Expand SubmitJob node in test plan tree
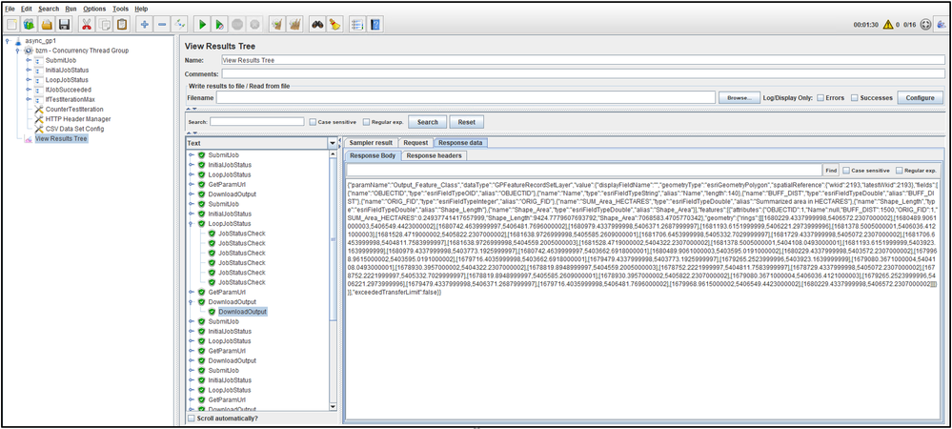952x429 pixels. click(x=29, y=60)
